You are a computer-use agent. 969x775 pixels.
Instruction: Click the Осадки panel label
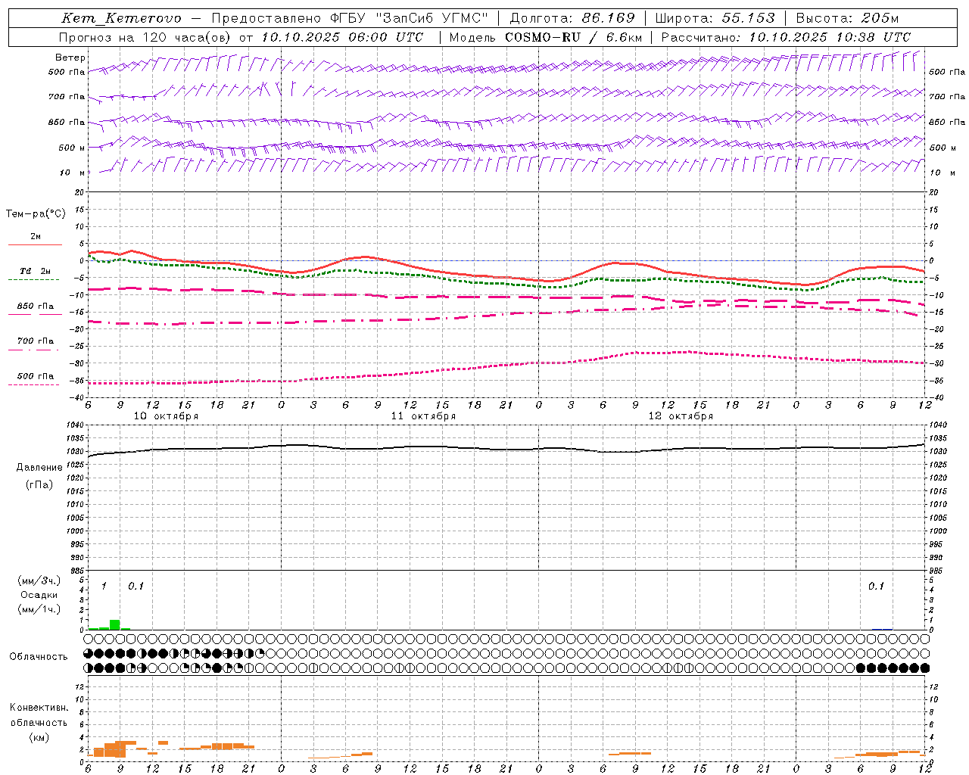point(39,595)
